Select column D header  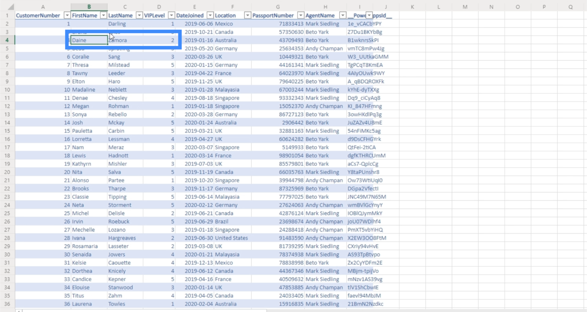(159, 7)
